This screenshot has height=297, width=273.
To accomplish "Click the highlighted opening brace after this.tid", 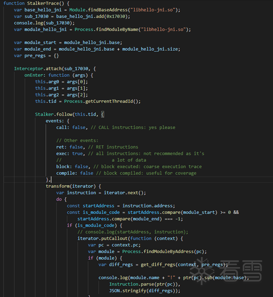I will click(x=102, y=114).
